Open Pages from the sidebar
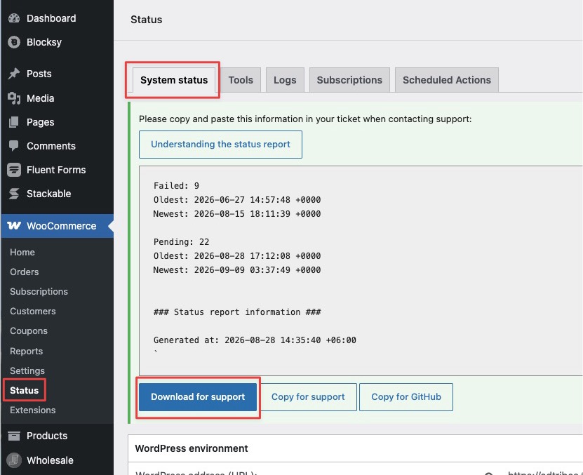This screenshot has height=475, width=583. (41, 122)
